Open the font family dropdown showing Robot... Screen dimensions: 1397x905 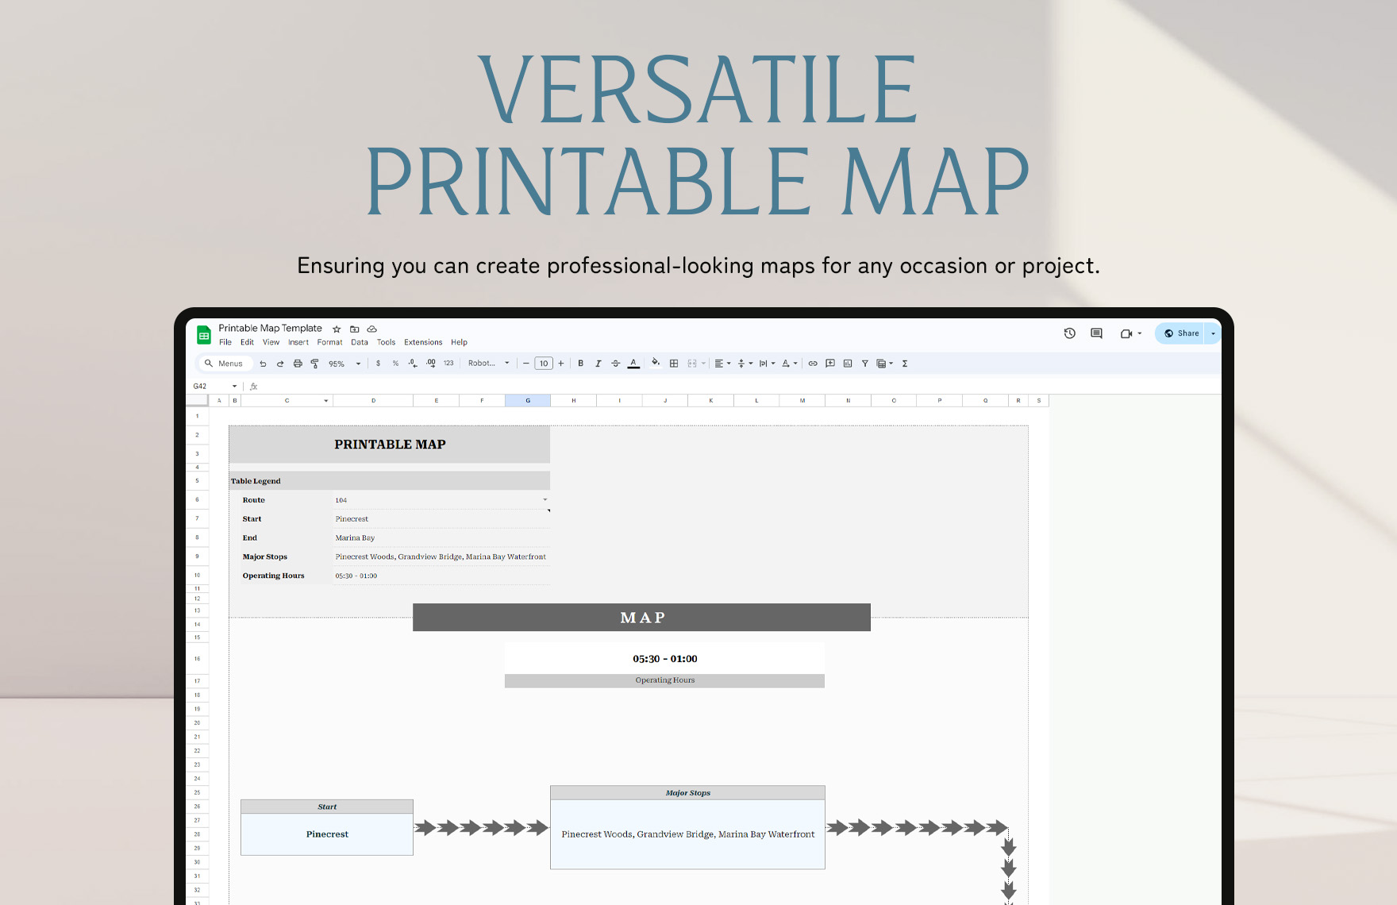pos(487,363)
